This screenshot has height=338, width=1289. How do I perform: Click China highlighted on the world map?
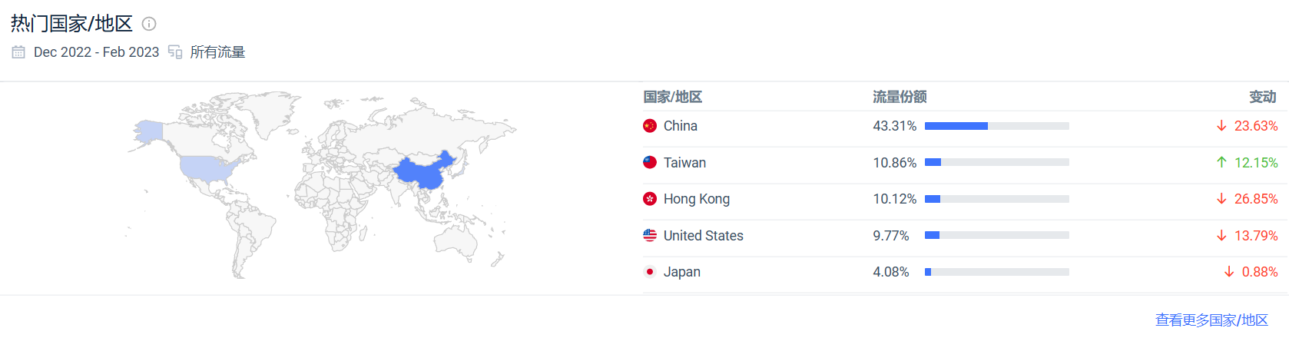pos(422,172)
